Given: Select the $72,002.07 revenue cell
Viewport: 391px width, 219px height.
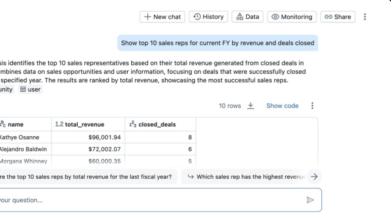Looking at the screenshot, I should click(x=88, y=149).
